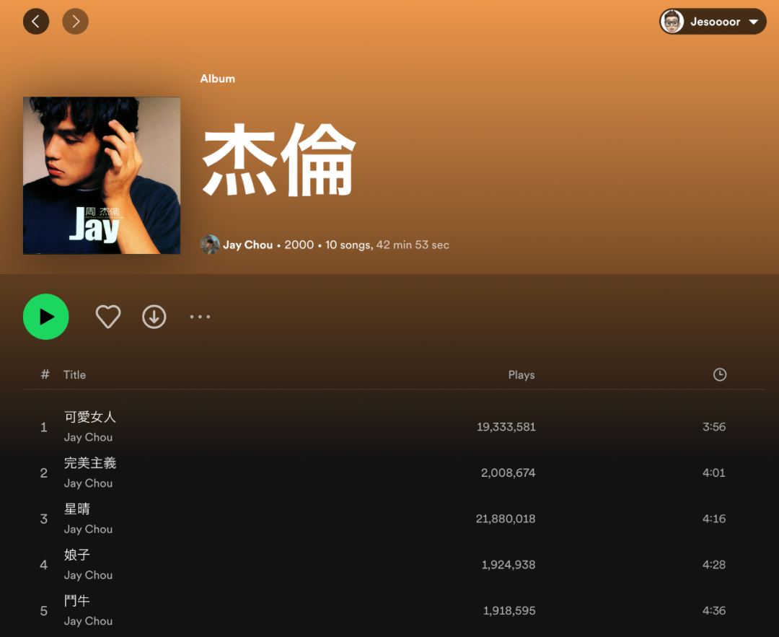This screenshot has height=637, width=779.
Task: Click the Jesoooor profile avatar
Action: tap(672, 22)
